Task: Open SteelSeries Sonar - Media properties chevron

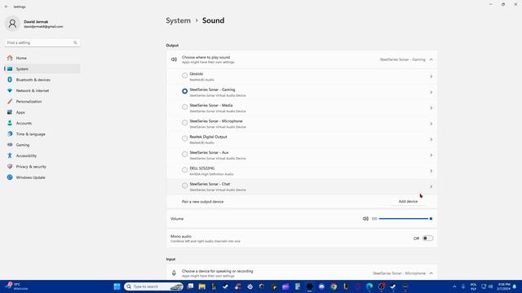Action: [431, 108]
